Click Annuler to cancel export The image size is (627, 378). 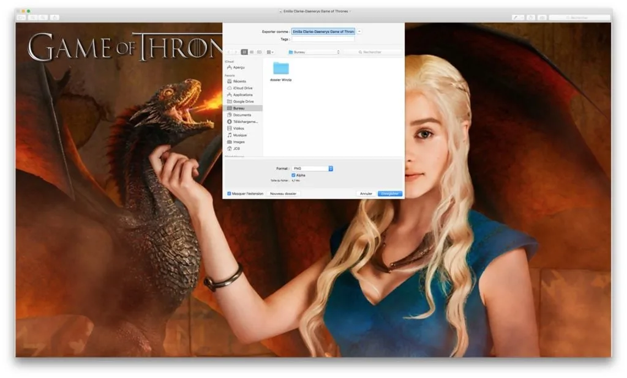[366, 193]
